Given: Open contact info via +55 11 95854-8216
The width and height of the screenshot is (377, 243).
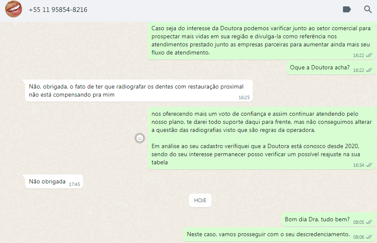Looking at the screenshot, I should (x=58, y=10).
